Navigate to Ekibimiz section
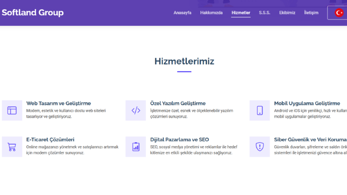This screenshot has width=347, height=195. 287,13
